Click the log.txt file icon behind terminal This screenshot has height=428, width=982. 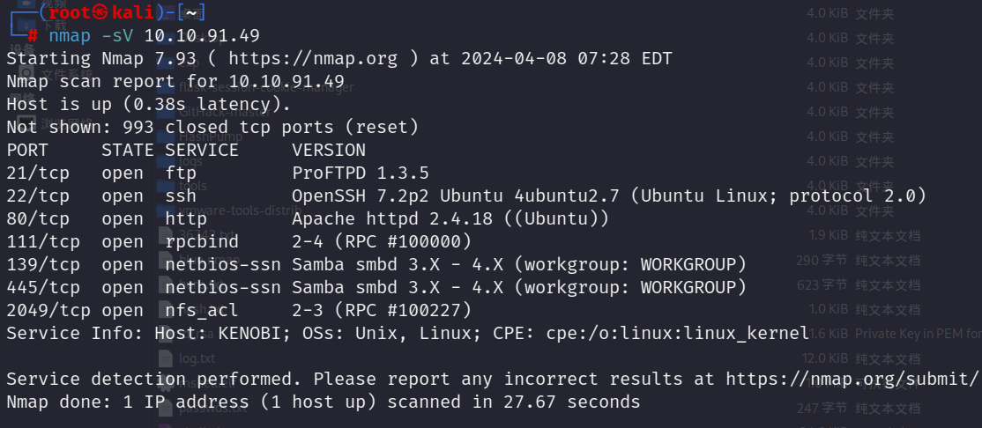pos(165,358)
